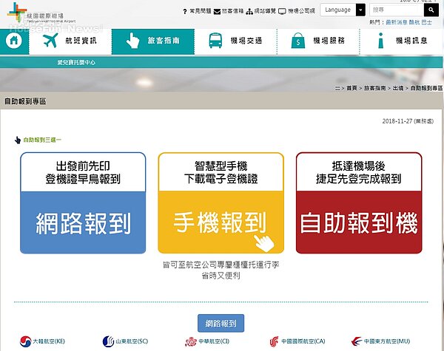Viewport: 444px width, 351px height.
Task: Open the 旅客指南 menu
Action: [153, 41]
